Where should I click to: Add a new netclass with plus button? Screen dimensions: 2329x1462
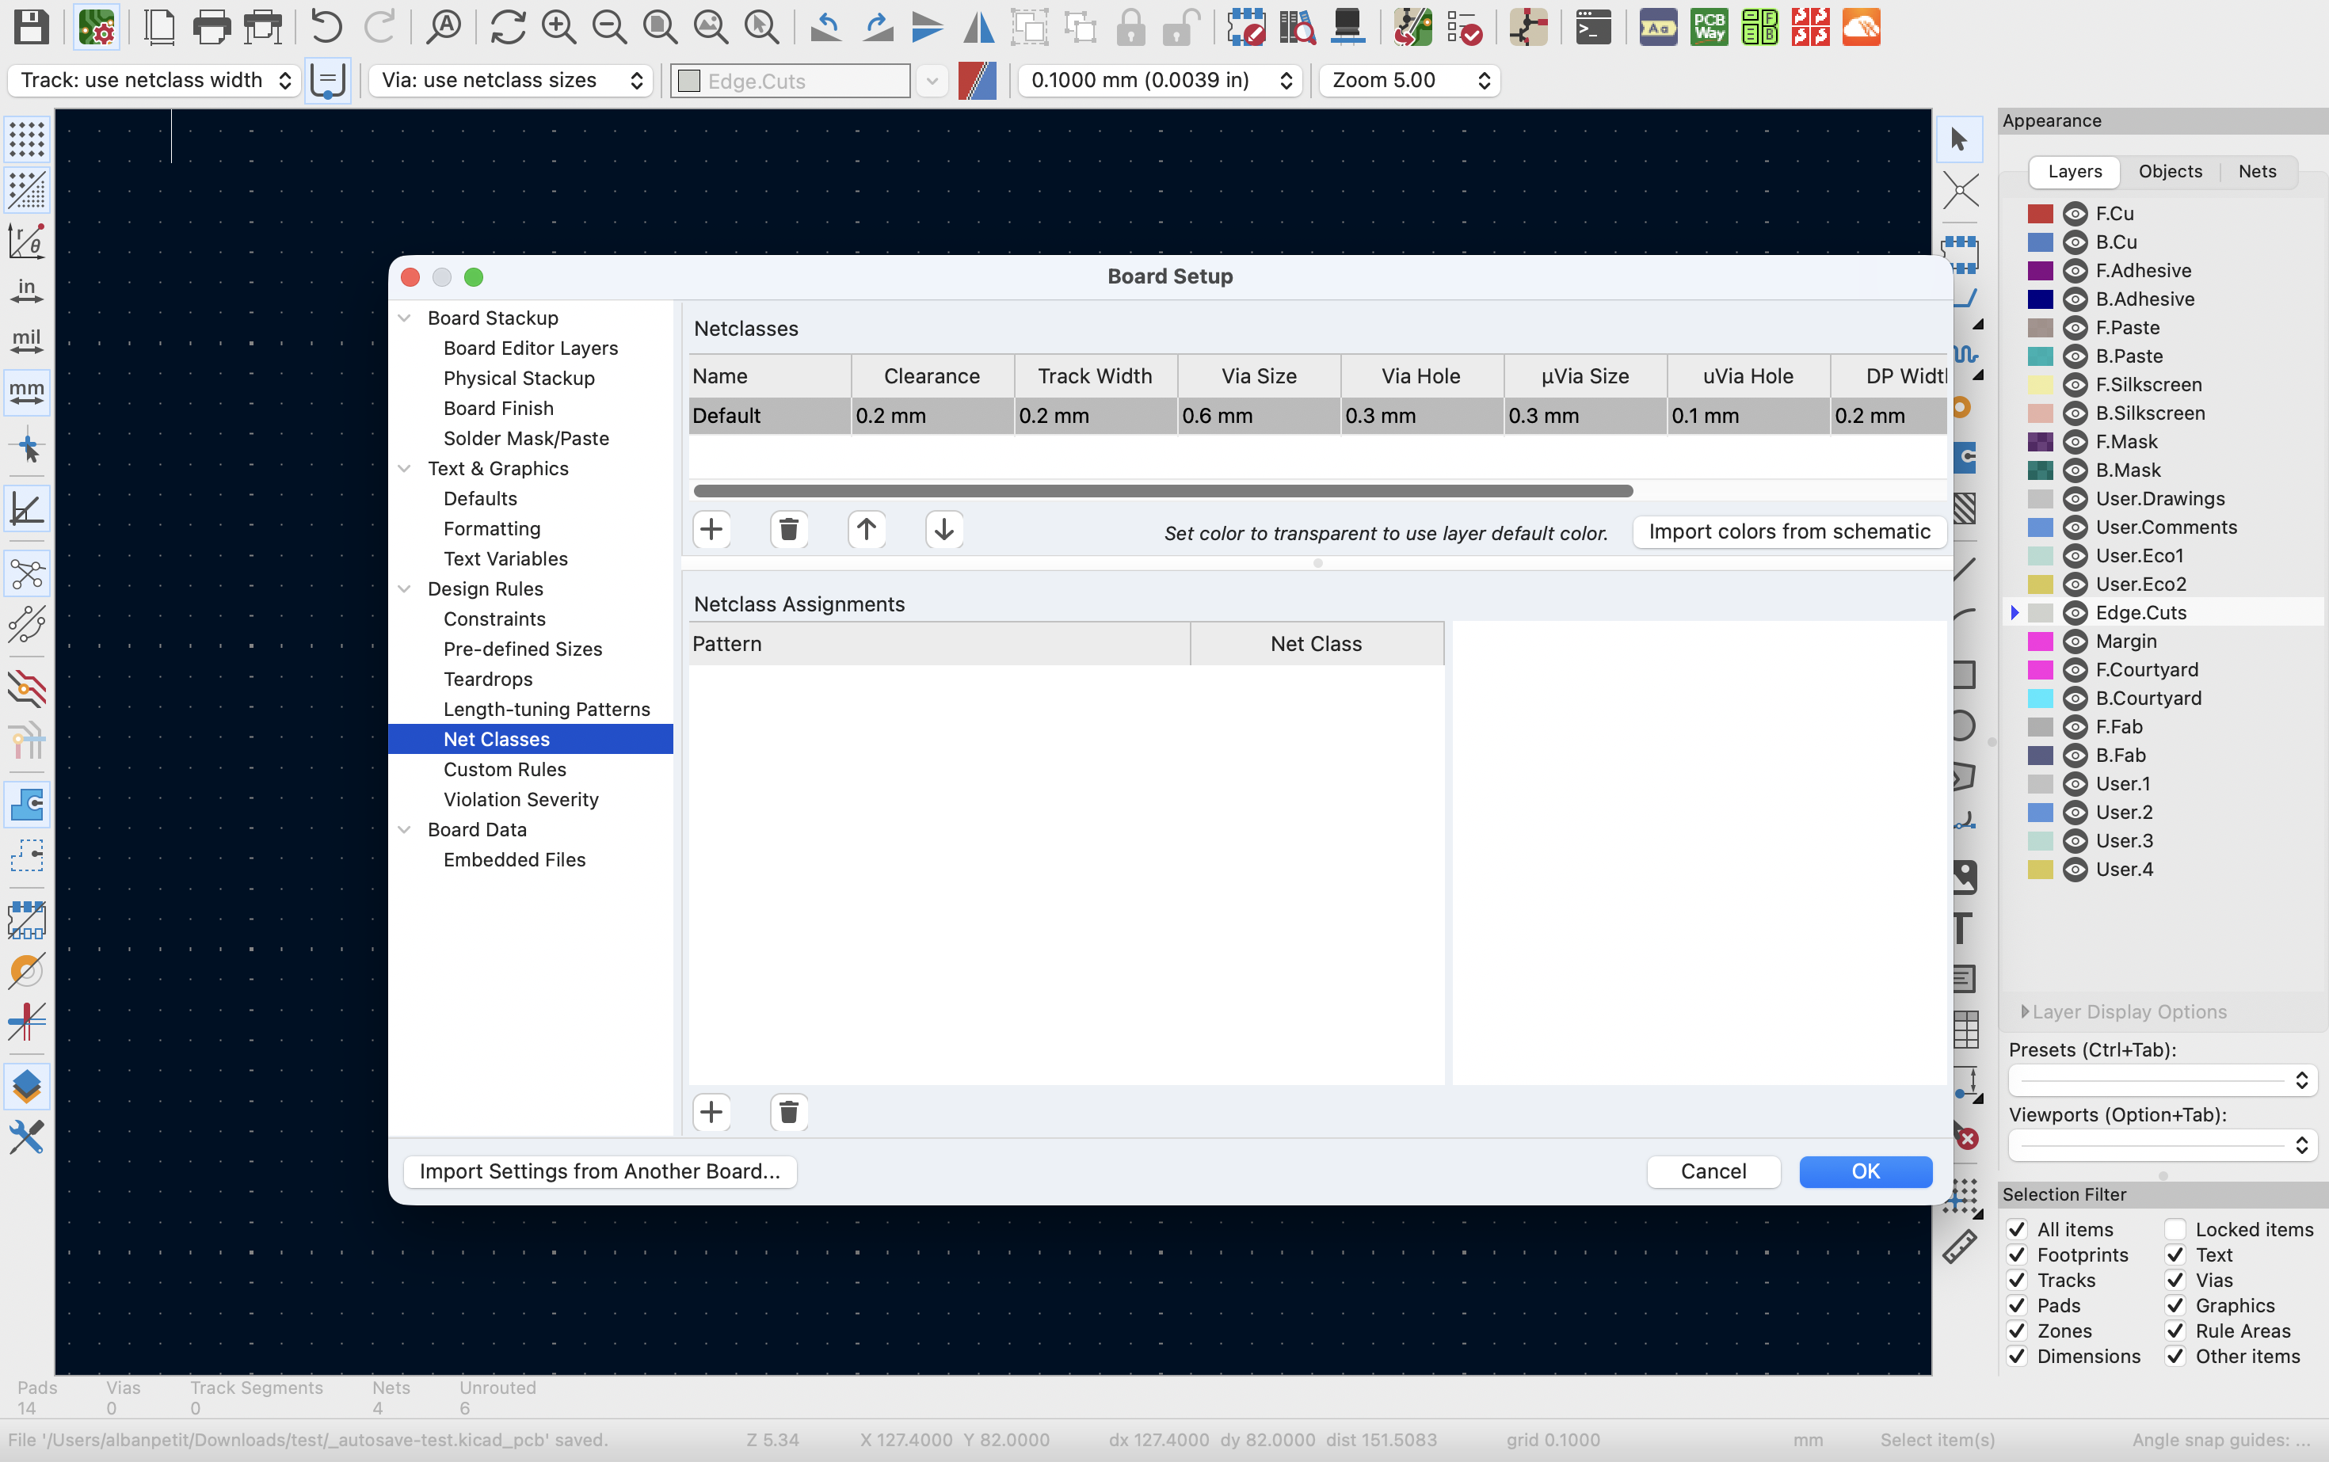click(711, 530)
